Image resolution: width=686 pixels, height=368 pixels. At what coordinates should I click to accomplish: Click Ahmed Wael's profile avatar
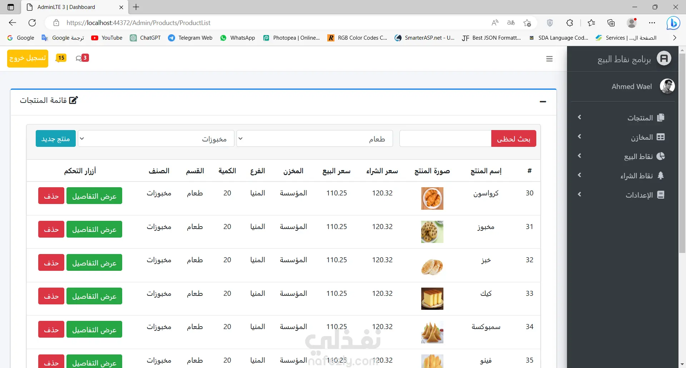point(667,86)
